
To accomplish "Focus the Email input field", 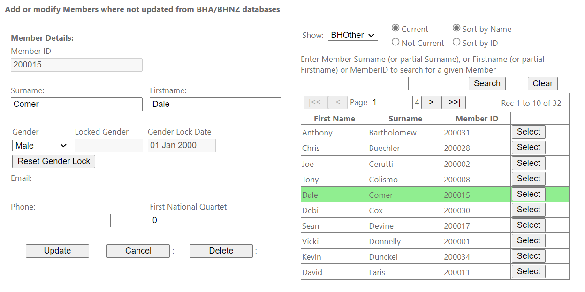I will [x=140, y=192].
